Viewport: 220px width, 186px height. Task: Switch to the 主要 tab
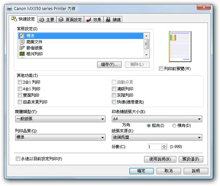(47, 20)
